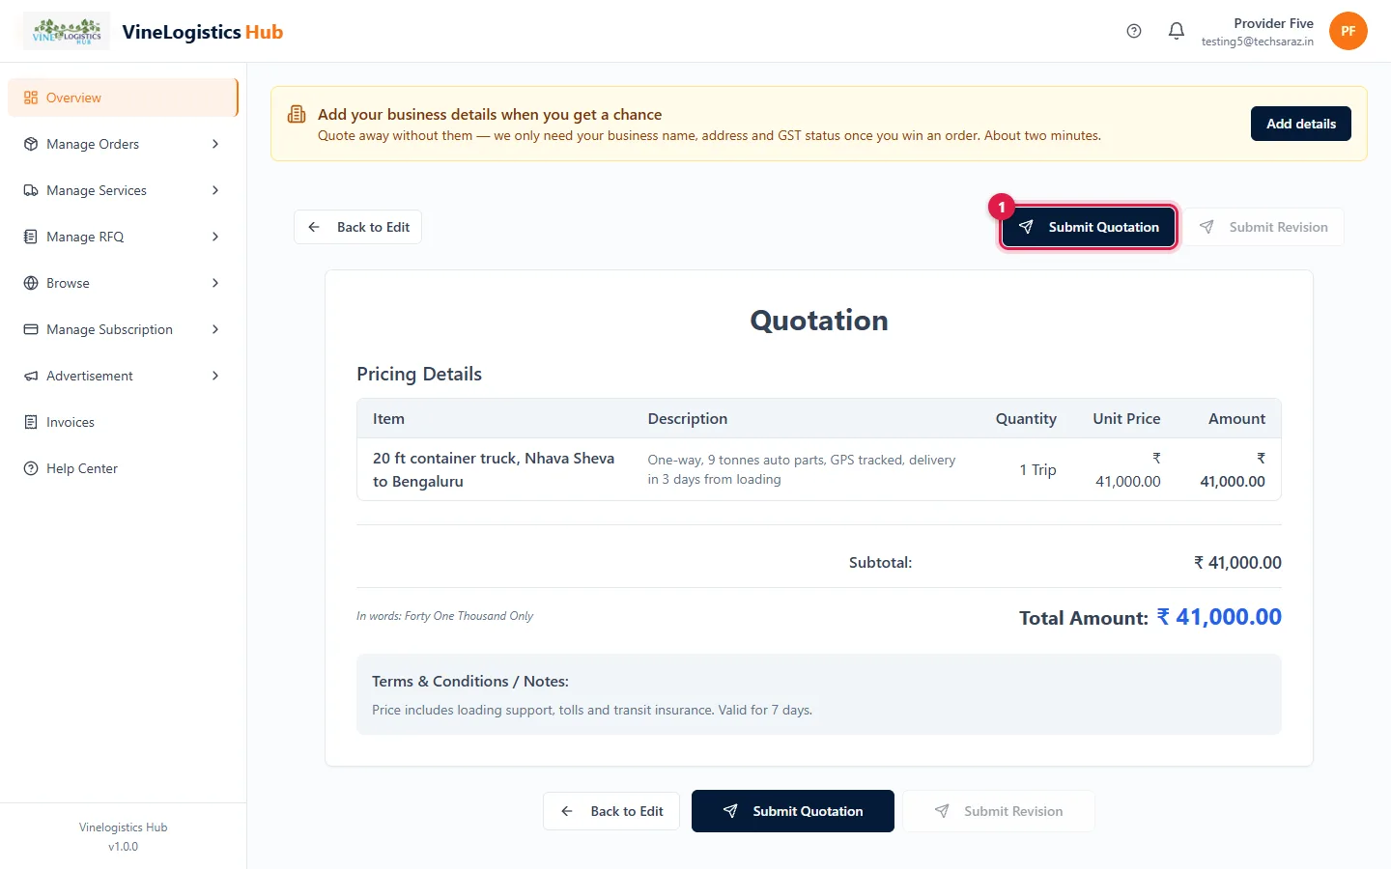Click the bottom Submit Revision button
Screen dimensions: 1391x869
[999, 811]
